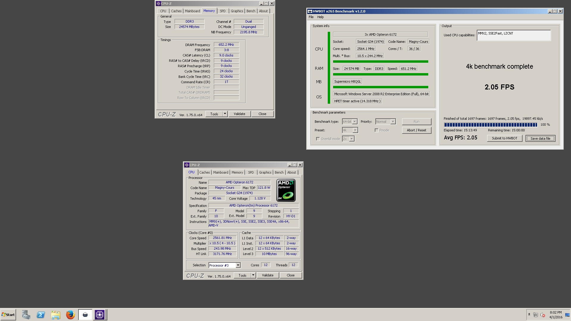This screenshot has height=321, width=571.
Task: Expand the Tools arrow in the CPU CPU-Z window
Action: tap(253, 275)
